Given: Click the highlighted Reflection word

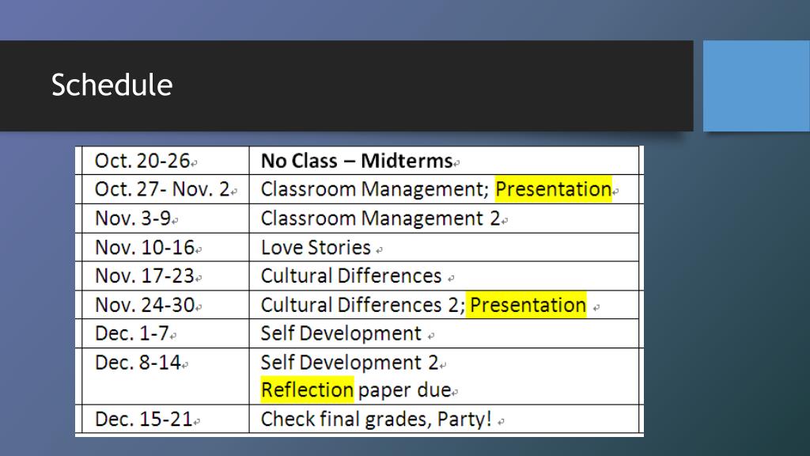Looking at the screenshot, I should click(307, 389).
